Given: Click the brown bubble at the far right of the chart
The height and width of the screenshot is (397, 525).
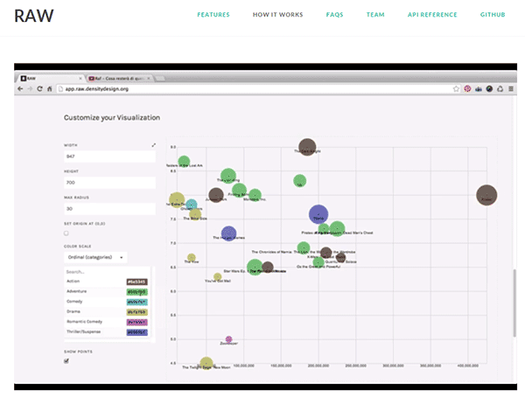Looking at the screenshot, I should pos(486,195).
